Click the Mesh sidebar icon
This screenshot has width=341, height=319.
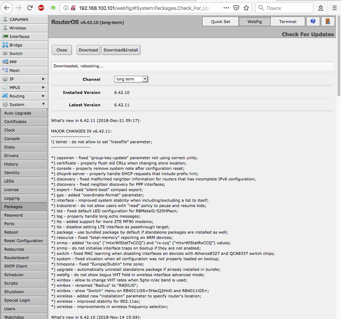tap(5, 70)
